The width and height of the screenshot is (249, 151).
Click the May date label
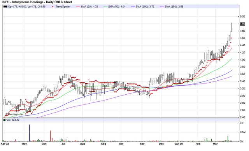[24, 144]
